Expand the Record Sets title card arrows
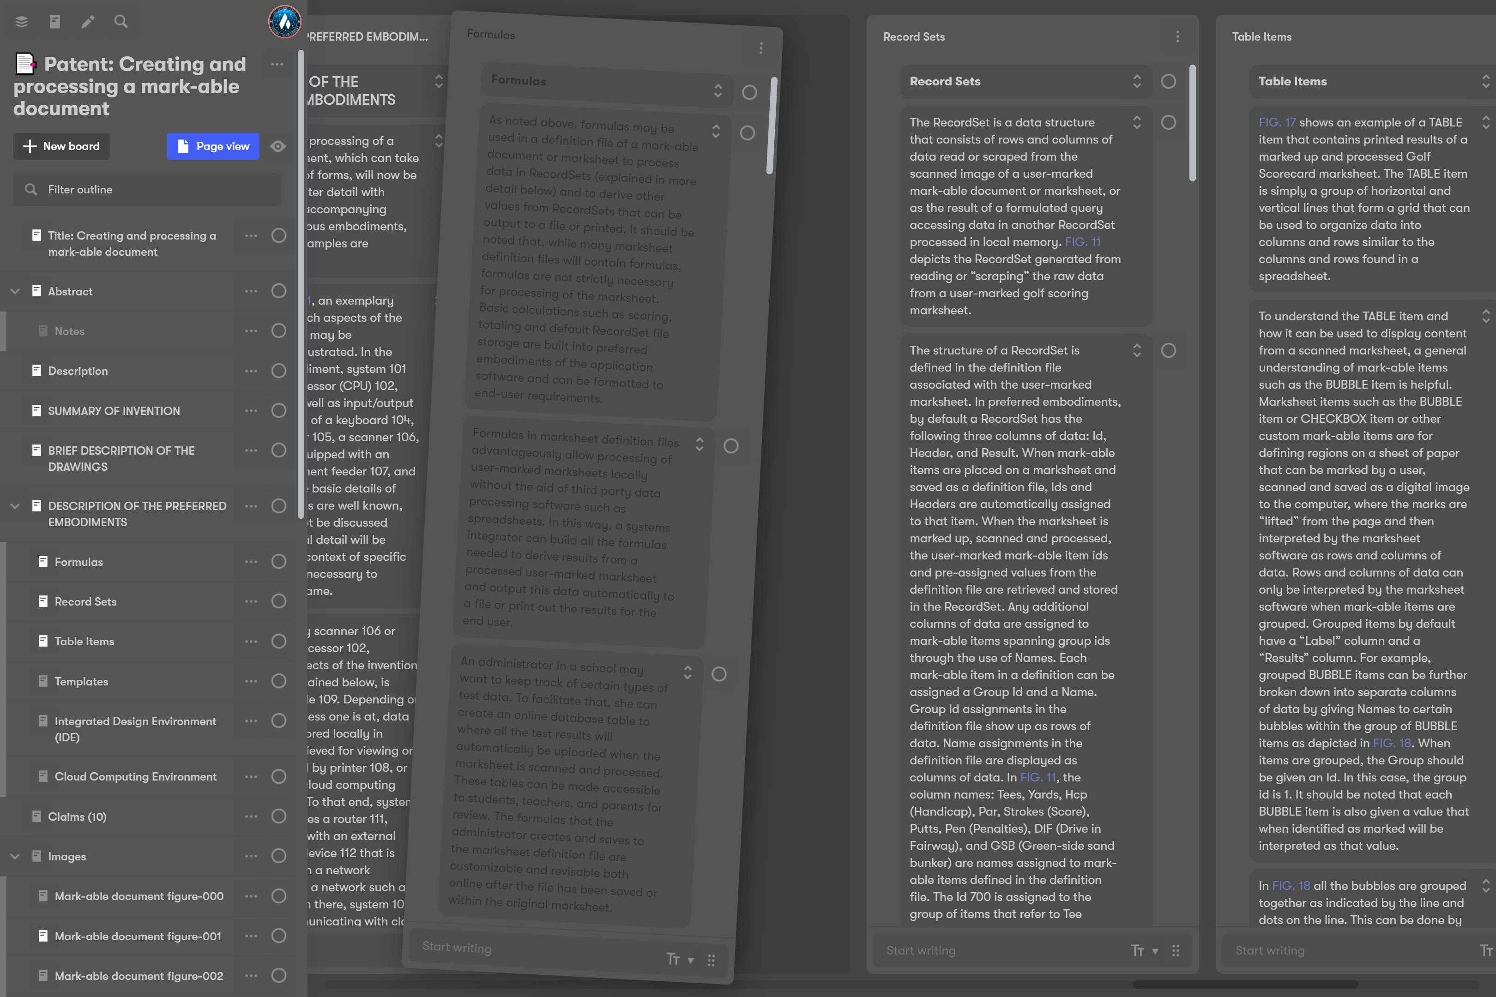The image size is (1496, 997). pos(1137,81)
